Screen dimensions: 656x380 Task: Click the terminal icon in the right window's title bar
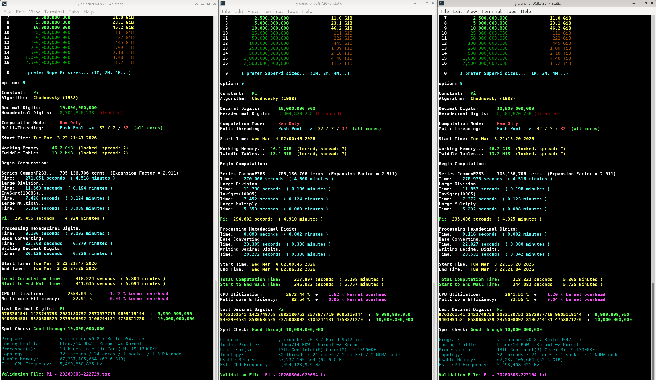441,3
